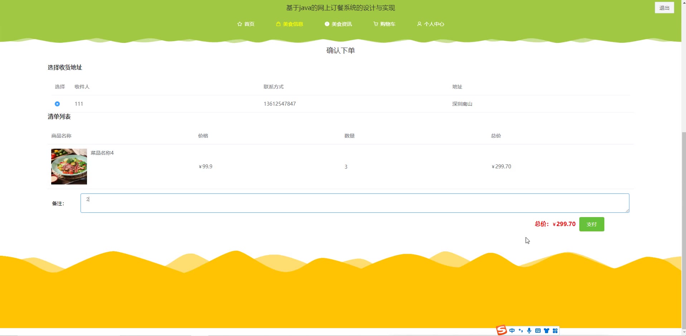The height and width of the screenshot is (336, 686).
Task: Click the 选择收货地址 section heading
Action: click(65, 67)
